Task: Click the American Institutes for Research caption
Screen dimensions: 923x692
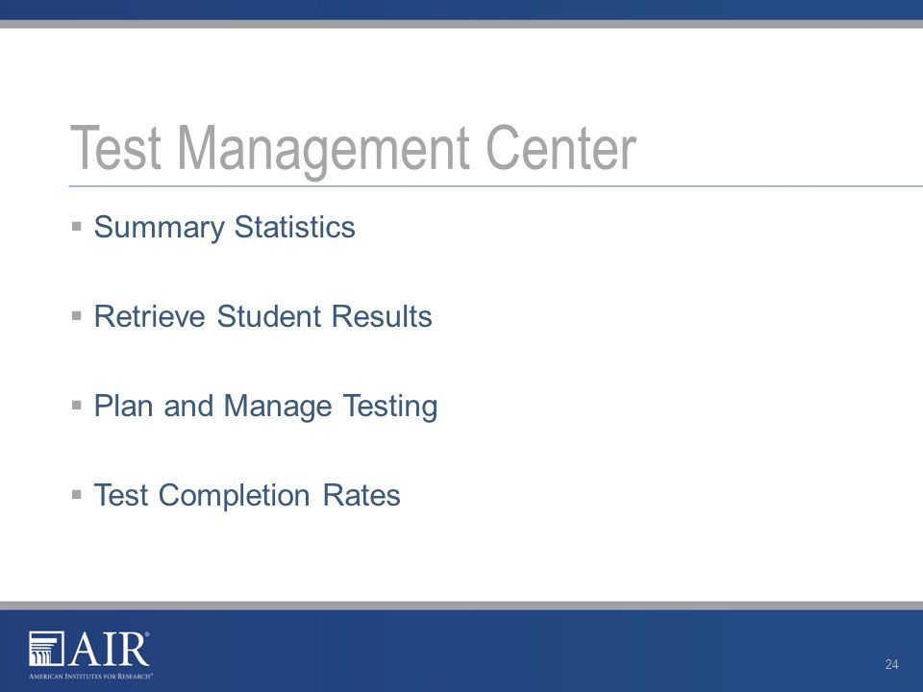Action: 90,676
